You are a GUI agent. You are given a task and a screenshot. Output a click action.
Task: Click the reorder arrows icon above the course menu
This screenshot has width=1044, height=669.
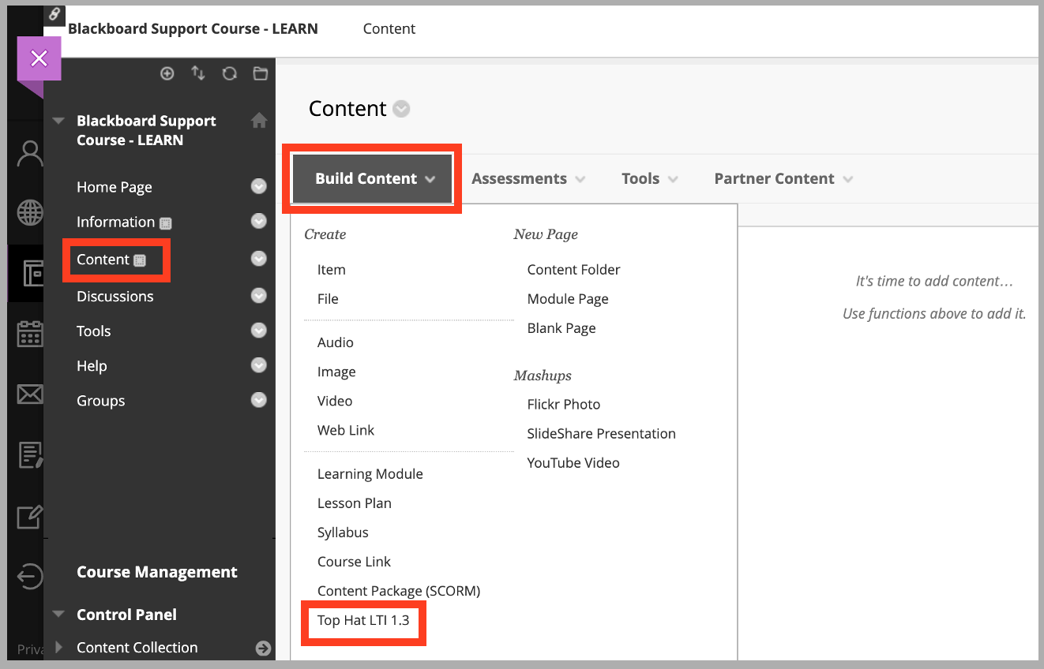198,73
